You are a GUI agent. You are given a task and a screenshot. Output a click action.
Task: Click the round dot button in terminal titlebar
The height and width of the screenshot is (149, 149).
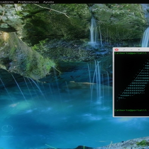(139, 50)
